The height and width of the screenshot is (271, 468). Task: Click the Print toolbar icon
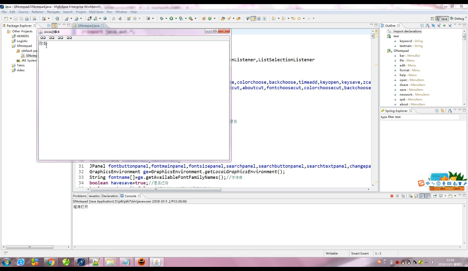(x=27, y=18)
